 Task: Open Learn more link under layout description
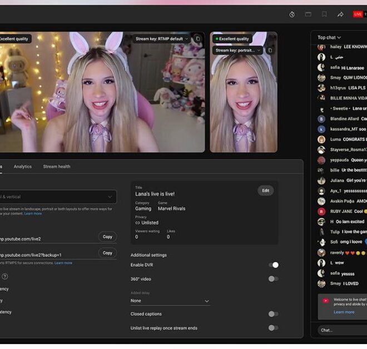point(33,213)
